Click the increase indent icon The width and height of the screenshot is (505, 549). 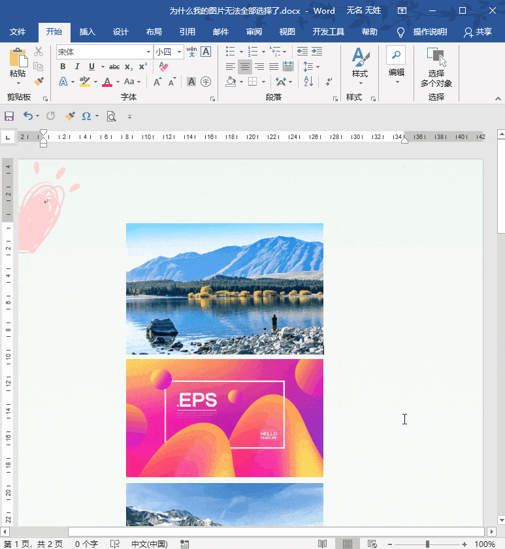point(317,52)
